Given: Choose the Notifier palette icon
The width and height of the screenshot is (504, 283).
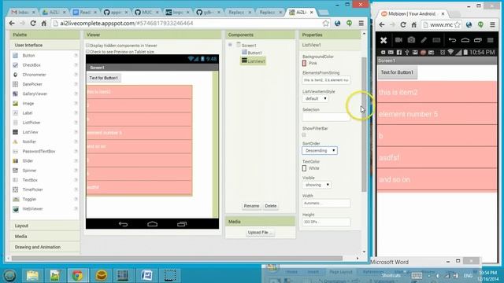Looking at the screenshot, I should (x=16, y=141).
